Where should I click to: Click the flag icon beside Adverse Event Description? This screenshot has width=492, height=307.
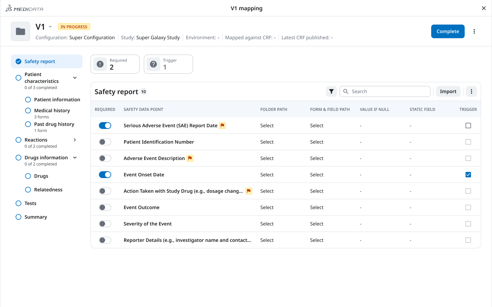coord(190,158)
